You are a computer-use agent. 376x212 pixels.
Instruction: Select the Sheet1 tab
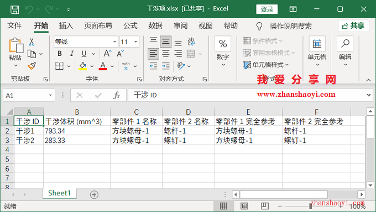click(60, 193)
